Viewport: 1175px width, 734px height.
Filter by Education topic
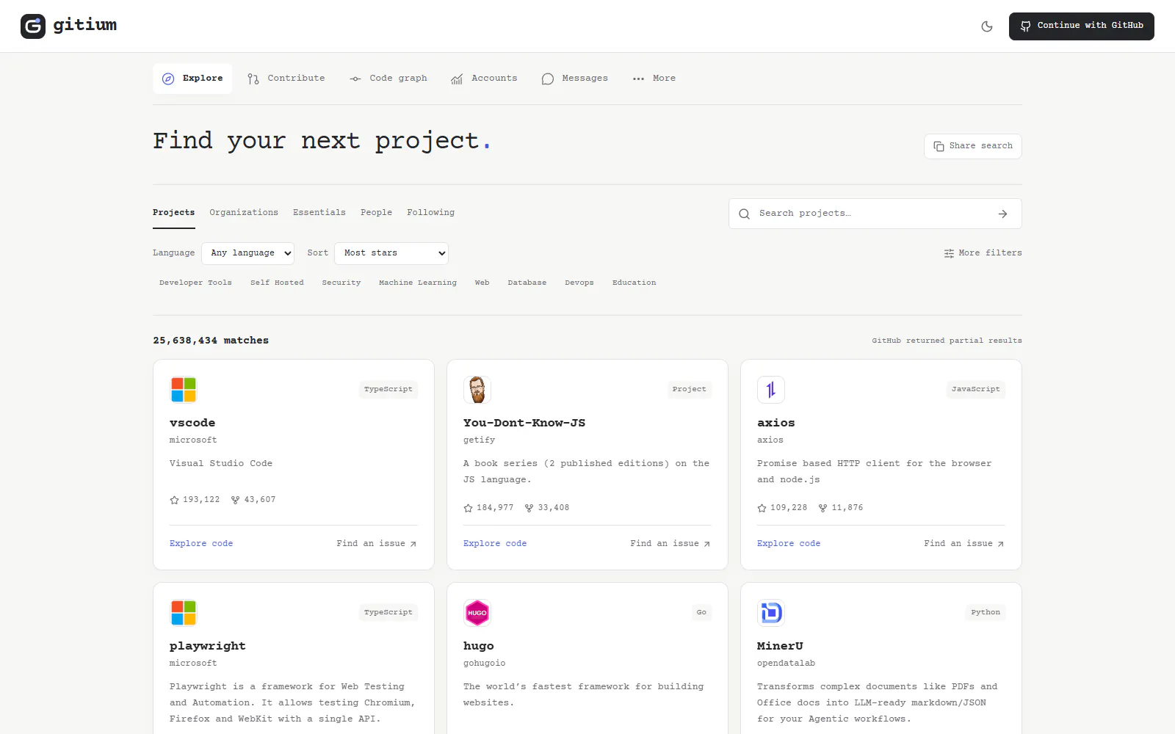[634, 283]
